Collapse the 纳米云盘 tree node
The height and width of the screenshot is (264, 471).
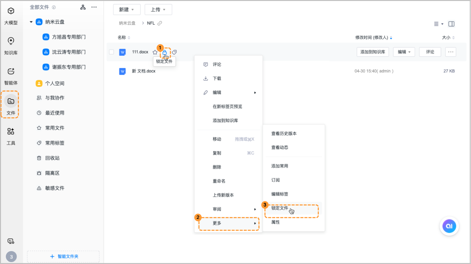click(x=31, y=22)
